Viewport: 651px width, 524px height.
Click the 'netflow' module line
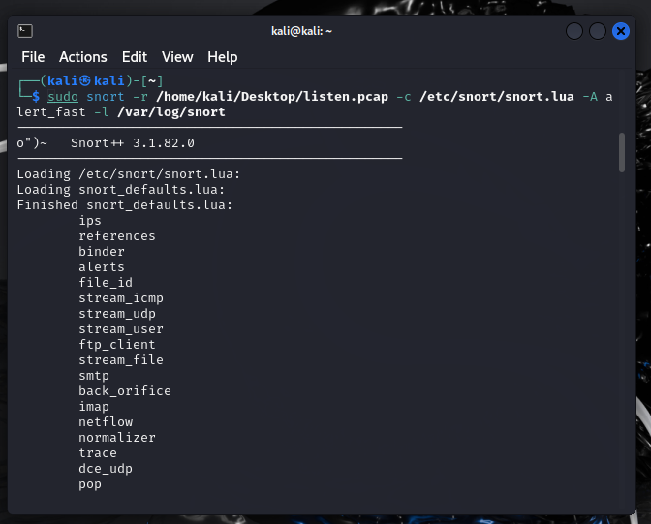tap(106, 422)
